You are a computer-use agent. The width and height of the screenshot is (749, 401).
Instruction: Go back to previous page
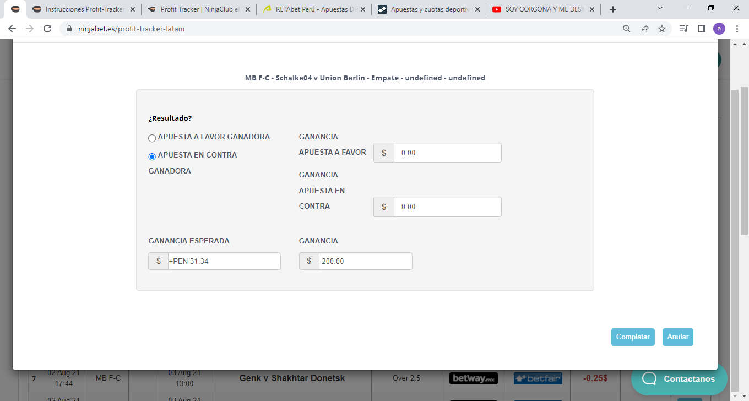pyautogui.click(x=12, y=29)
